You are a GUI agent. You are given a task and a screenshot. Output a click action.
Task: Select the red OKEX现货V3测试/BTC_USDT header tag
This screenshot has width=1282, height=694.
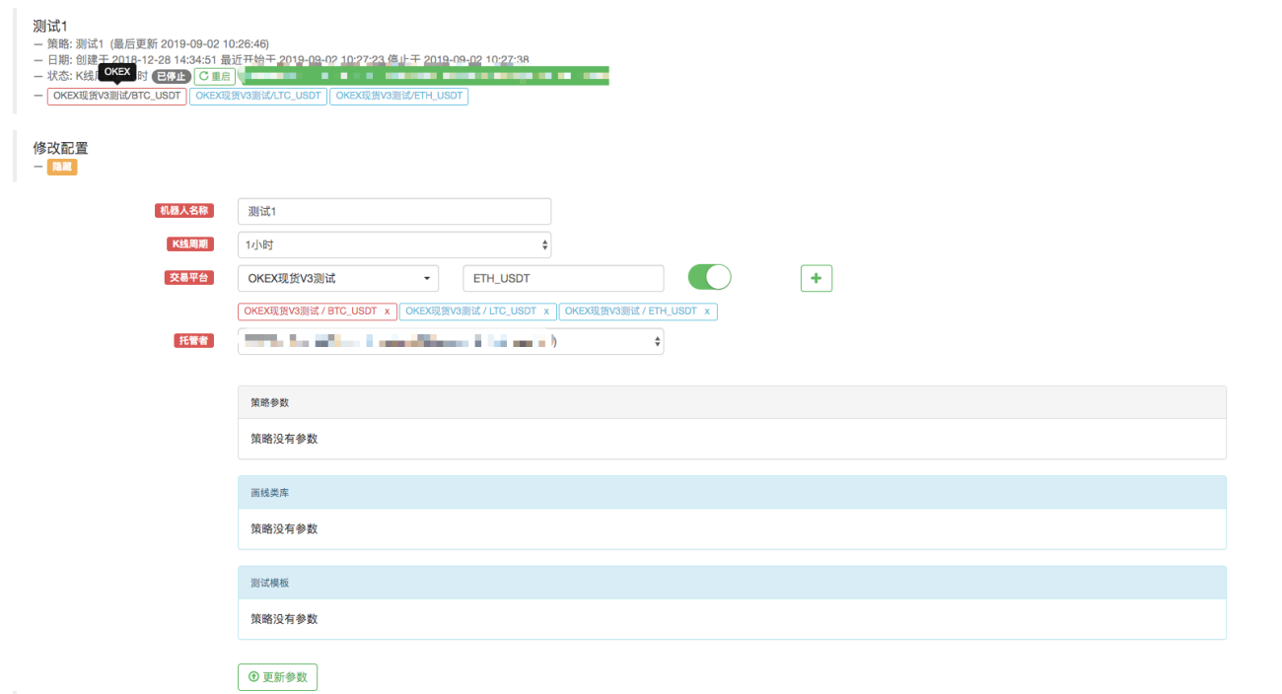[x=116, y=97]
